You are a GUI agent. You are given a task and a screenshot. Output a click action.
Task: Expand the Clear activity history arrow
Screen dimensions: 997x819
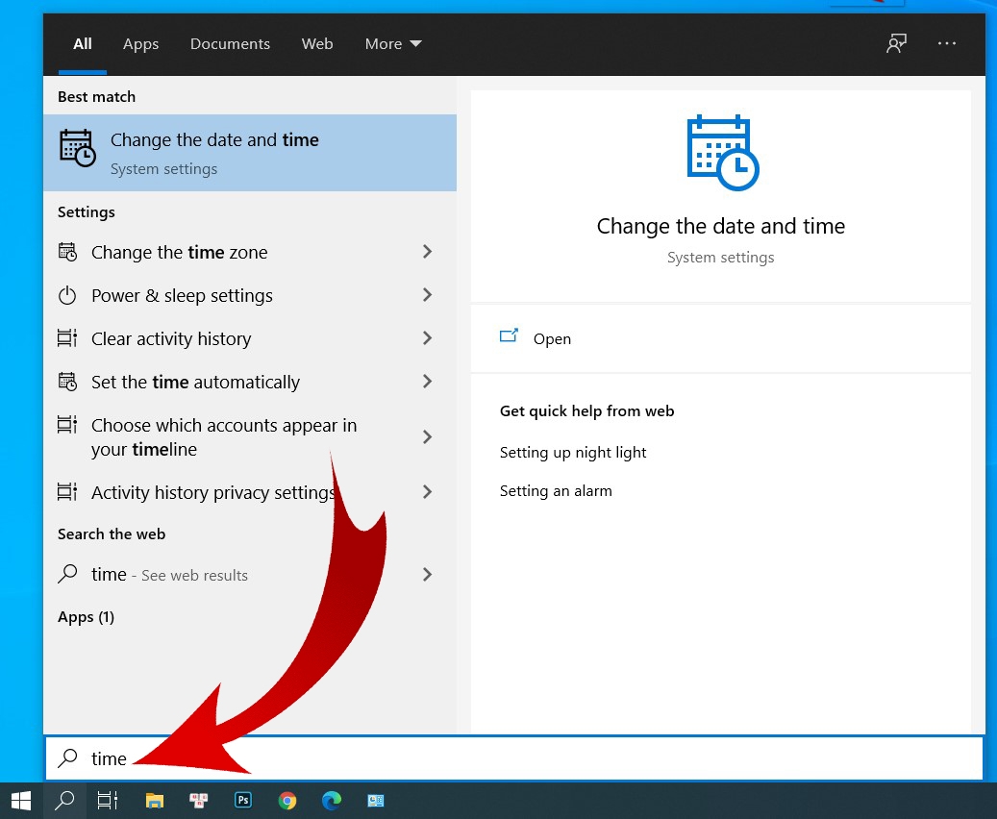click(x=427, y=338)
